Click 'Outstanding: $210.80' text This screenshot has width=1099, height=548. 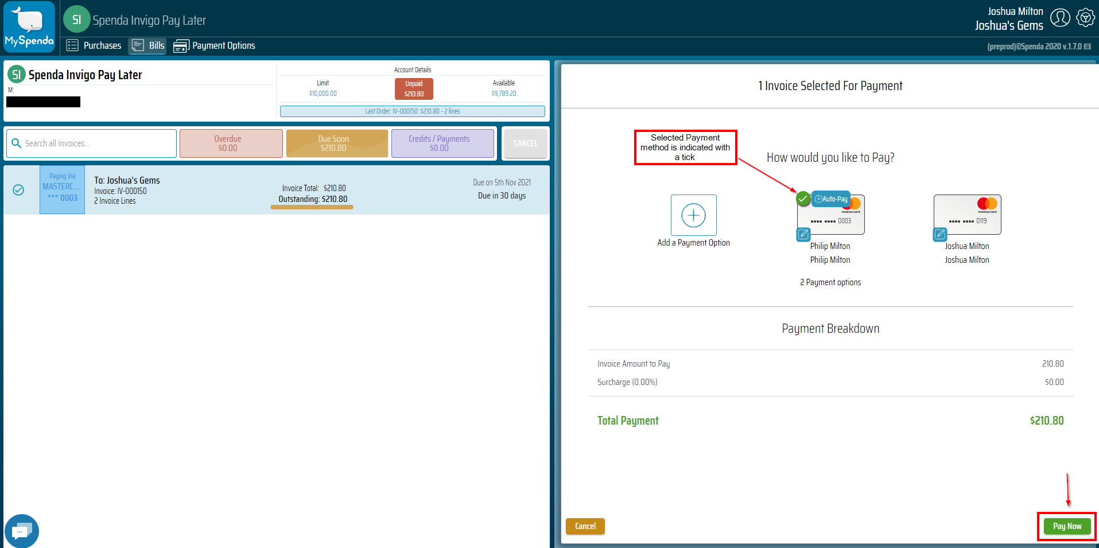pyautogui.click(x=313, y=199)
